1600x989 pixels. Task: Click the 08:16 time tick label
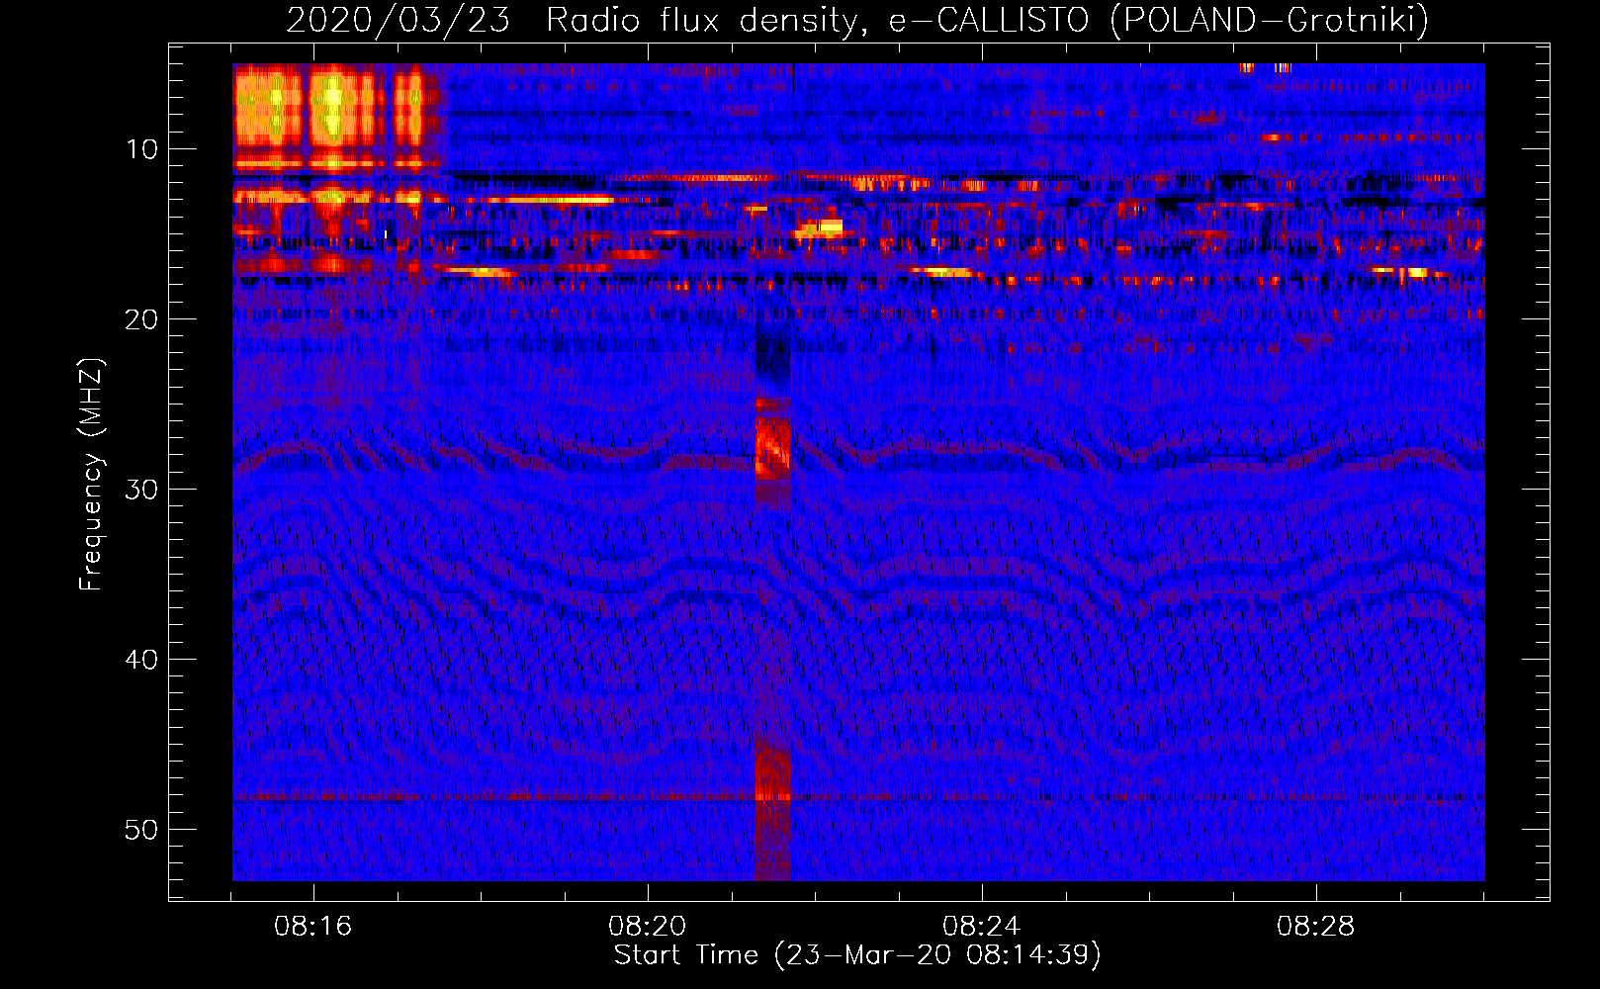coord(312,927)
